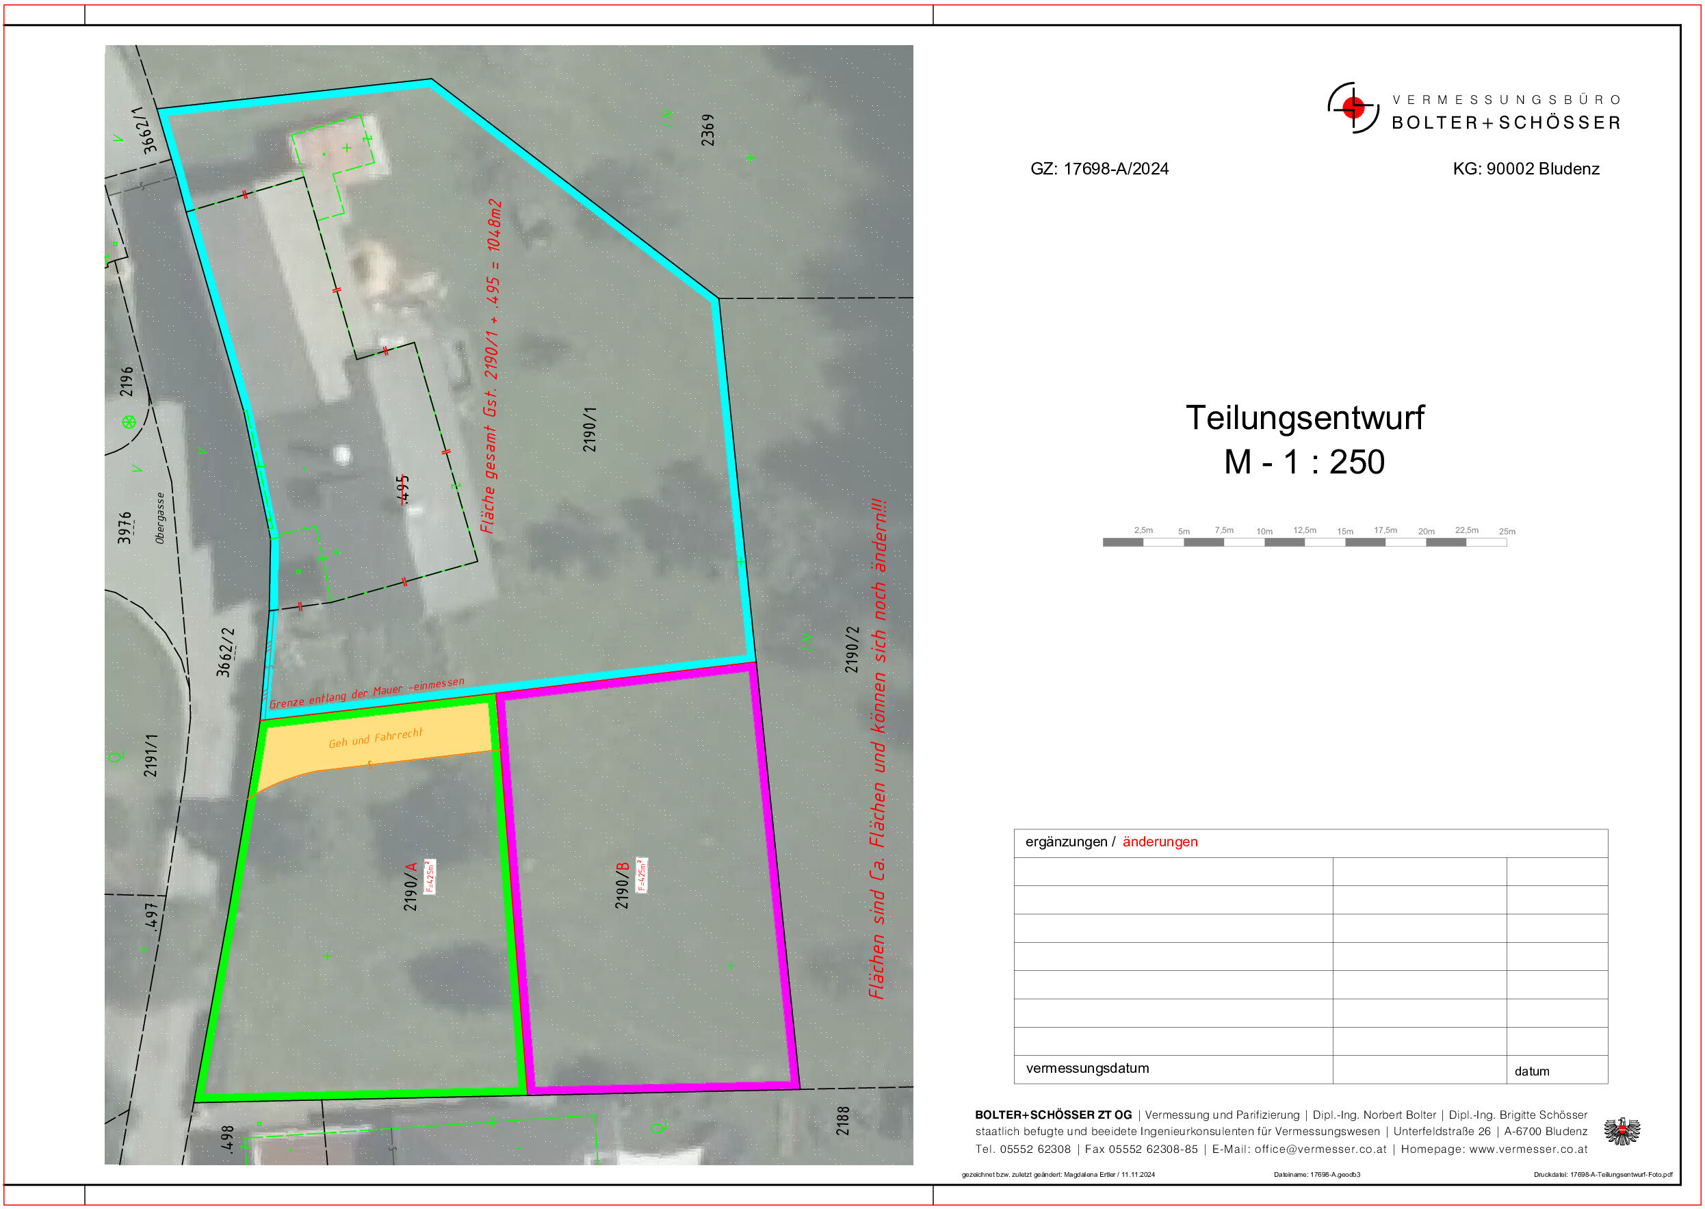Viewport: 1705px width, 1209px height.
Task: Click Dateiname: 17698-A.geodb3 text
Action: [1316, 1175]
